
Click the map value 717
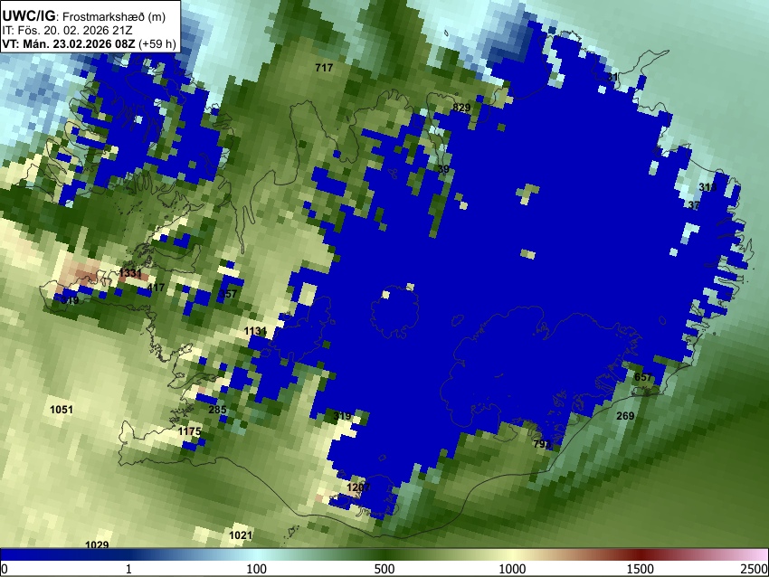pos(324,68)
